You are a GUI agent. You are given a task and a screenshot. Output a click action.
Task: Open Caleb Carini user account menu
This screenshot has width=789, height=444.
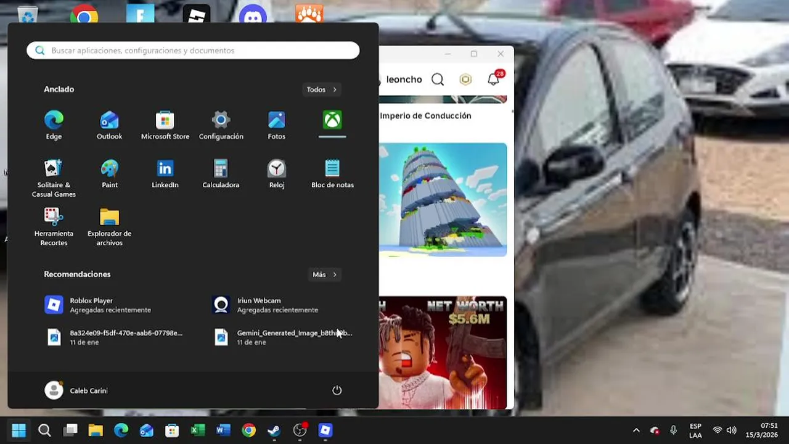[x=76, y=390]
